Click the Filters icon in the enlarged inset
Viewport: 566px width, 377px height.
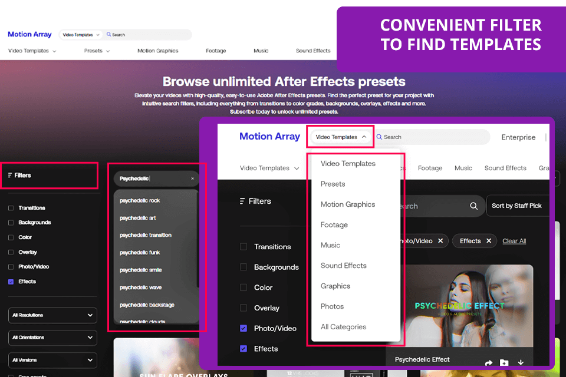click(242, 201)
